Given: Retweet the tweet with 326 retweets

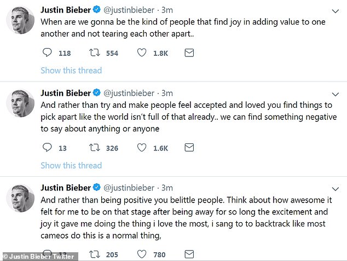Looking at the screenshot, I should tap(94, 147).
